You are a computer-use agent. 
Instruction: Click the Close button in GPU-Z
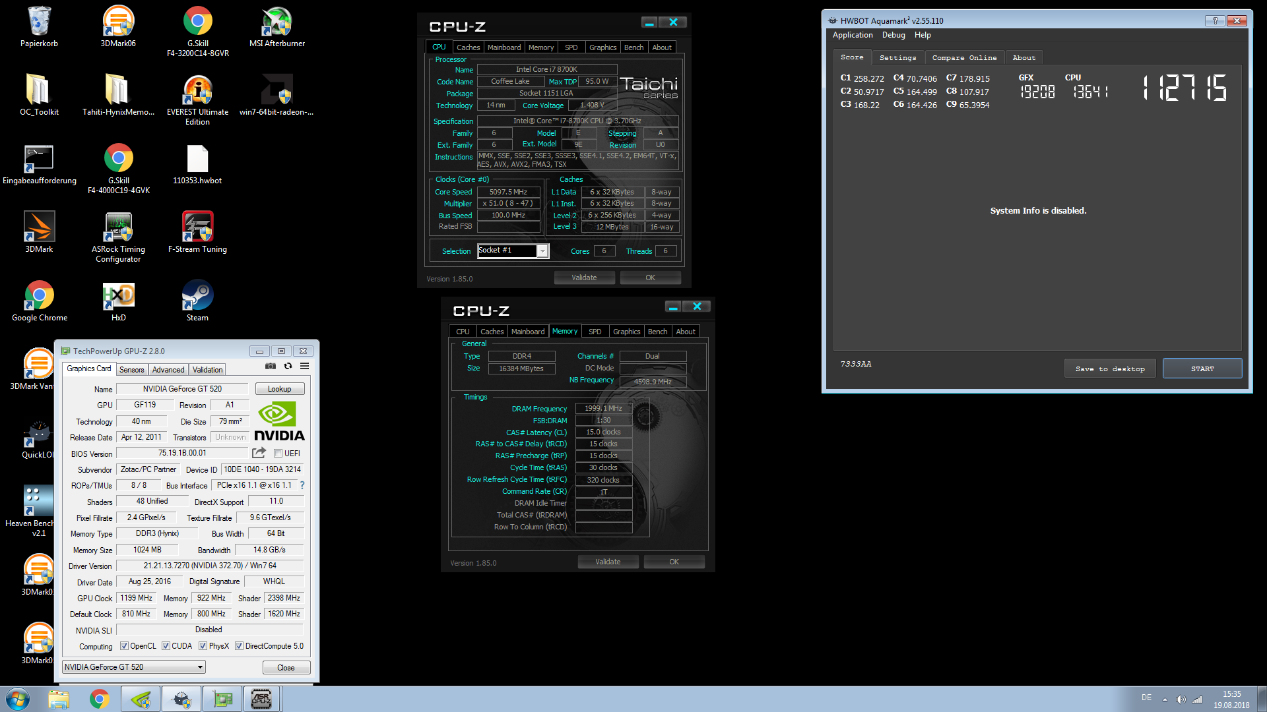[x=286, y=668]
